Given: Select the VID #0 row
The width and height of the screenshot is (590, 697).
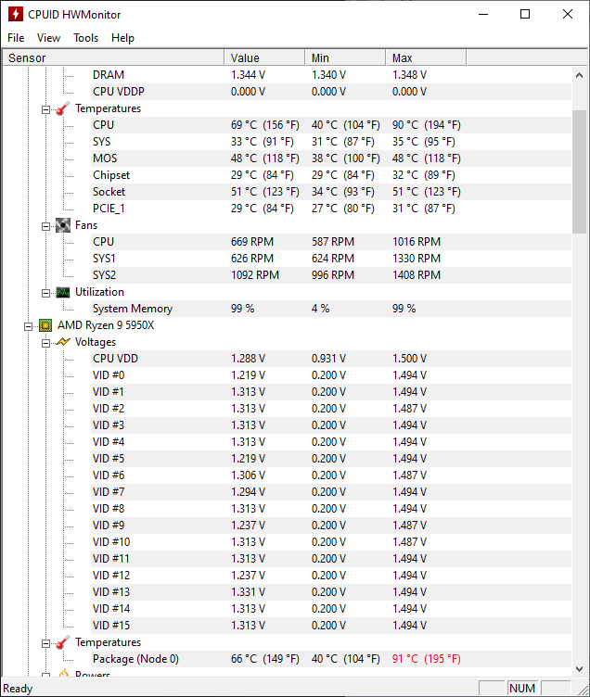Looking at the screenshot, I should point(331,375).
